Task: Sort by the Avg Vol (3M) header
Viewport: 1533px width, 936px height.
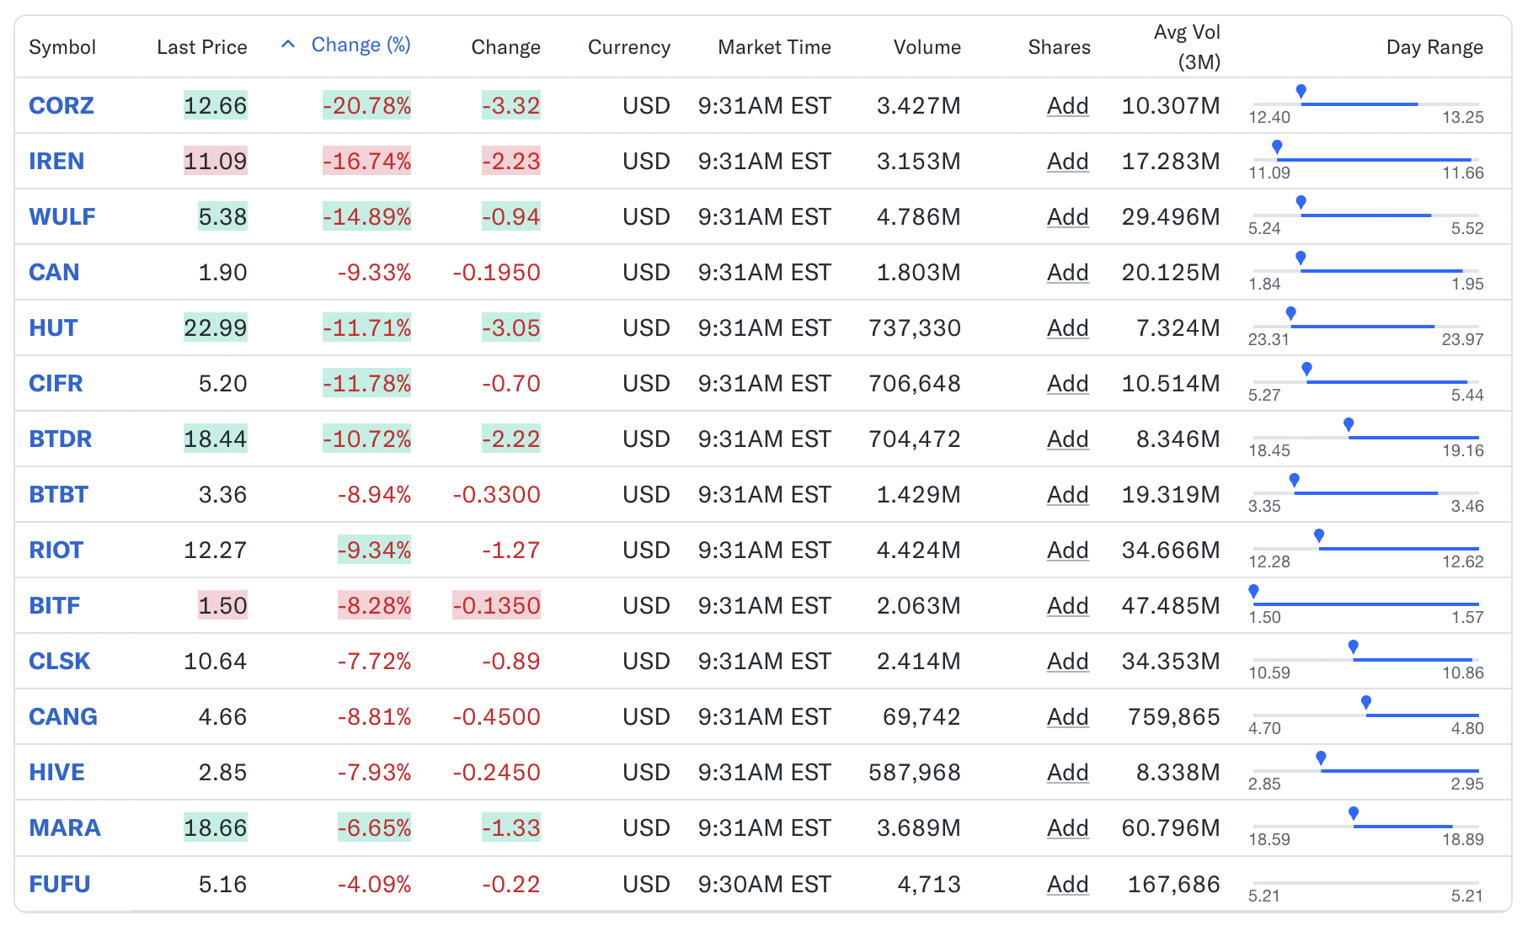Action: pos(1187,47)
